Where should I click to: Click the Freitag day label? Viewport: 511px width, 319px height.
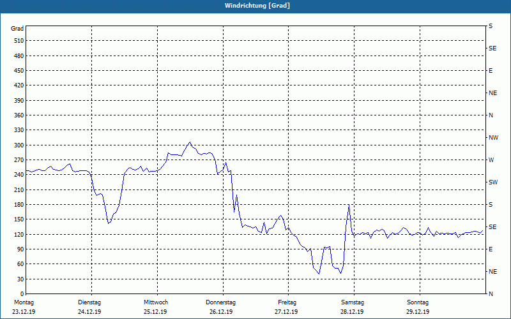[287, 302]
